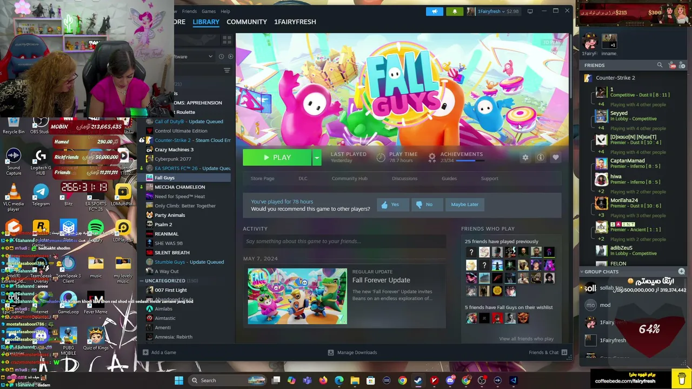692x389 pixels.
Task: Create new group chat plus icon
Action: point(681,271)
